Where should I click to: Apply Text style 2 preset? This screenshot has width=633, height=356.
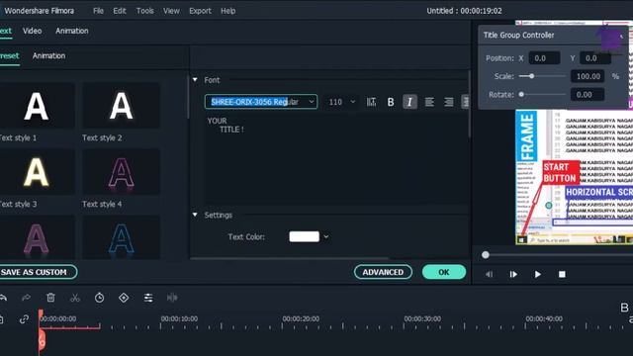click(121, 106)
